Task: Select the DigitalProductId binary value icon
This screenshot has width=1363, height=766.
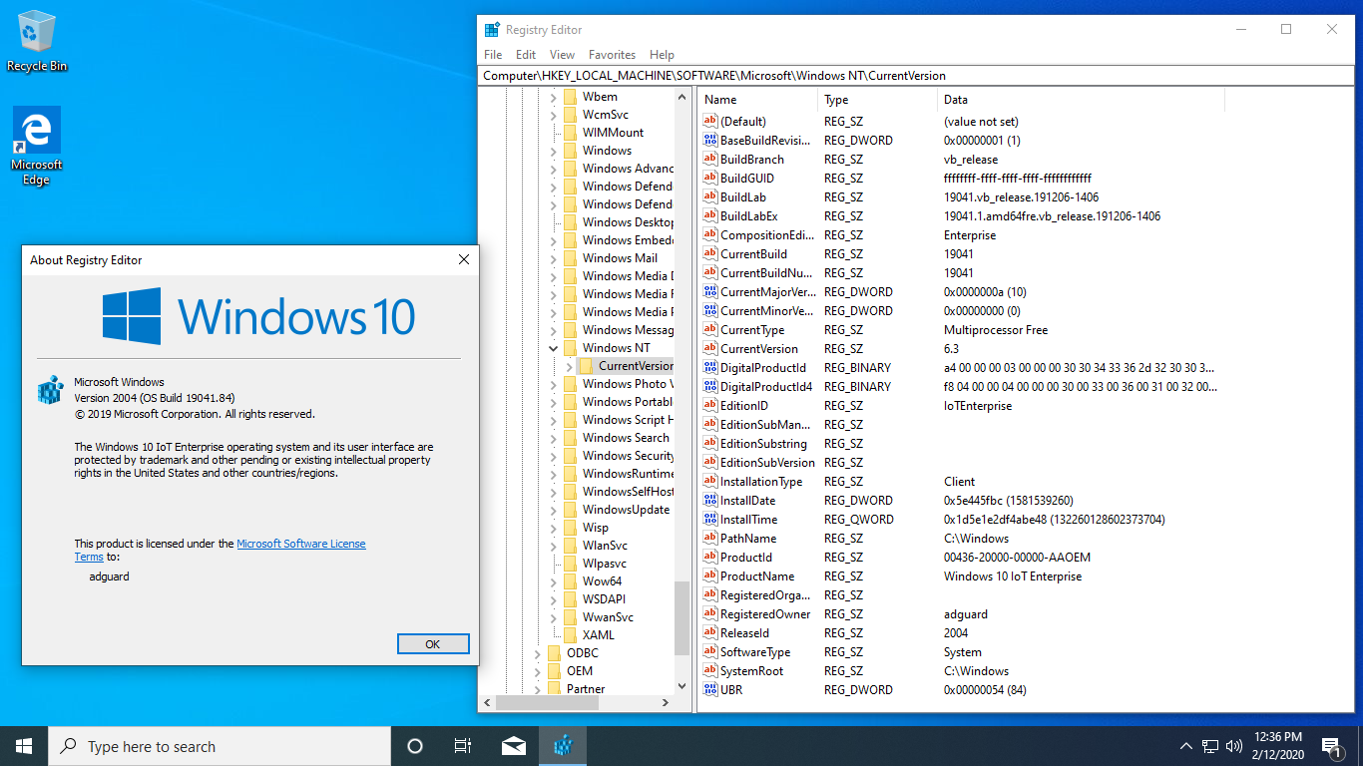Action: click(710, 368)
